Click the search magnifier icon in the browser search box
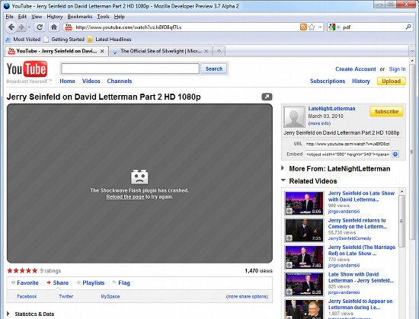Viewport: 419px width, 319px height. [x=408, y=27]
